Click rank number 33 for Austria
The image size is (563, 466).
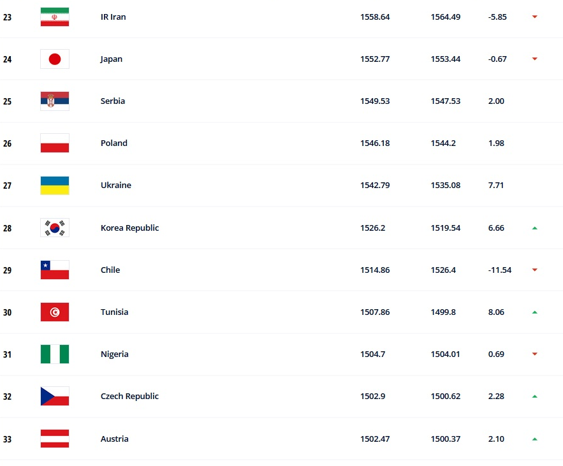coord(7,439)
